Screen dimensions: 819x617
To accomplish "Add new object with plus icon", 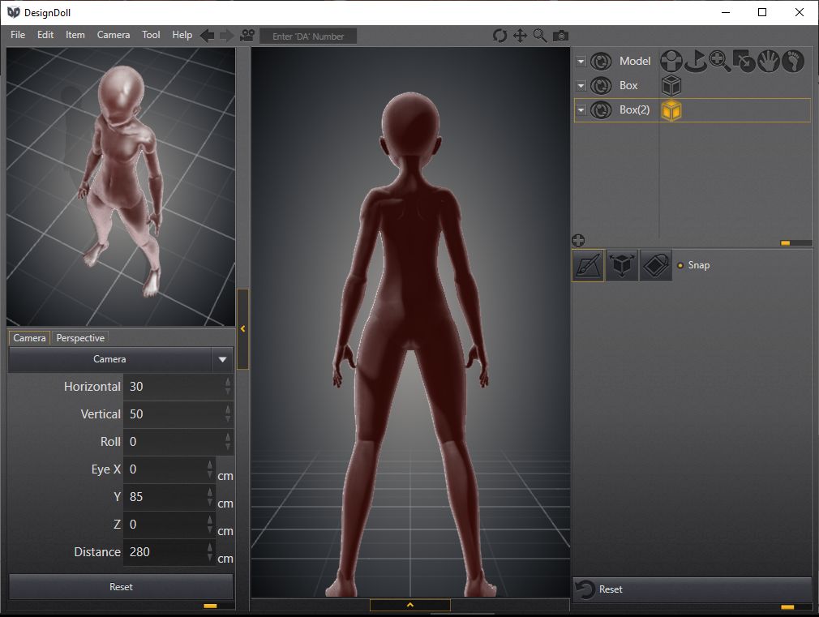I will pyautogui.click(x=578, y=240).
